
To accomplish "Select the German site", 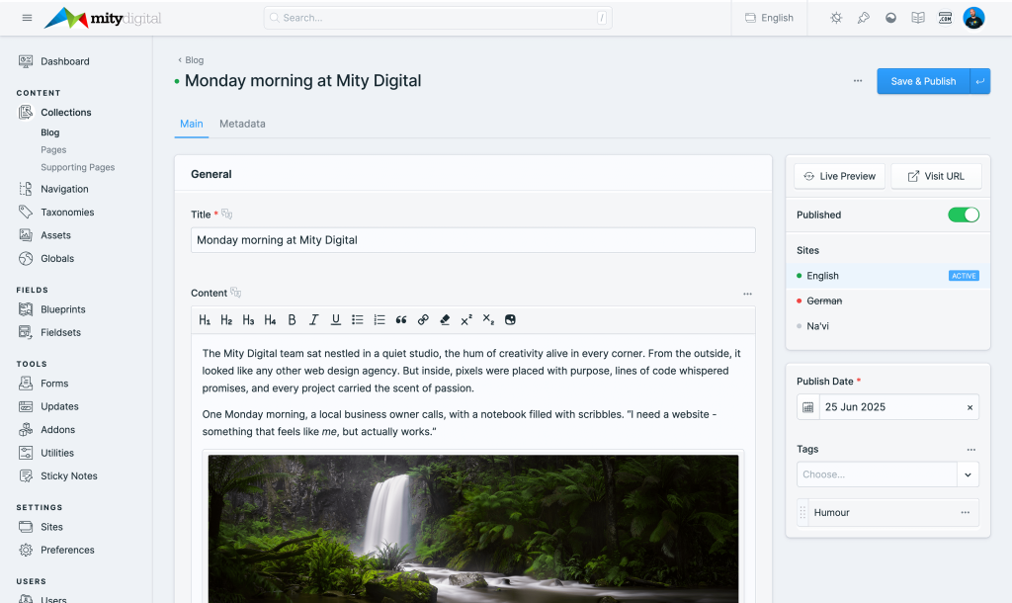I will [x=824, y=301].
